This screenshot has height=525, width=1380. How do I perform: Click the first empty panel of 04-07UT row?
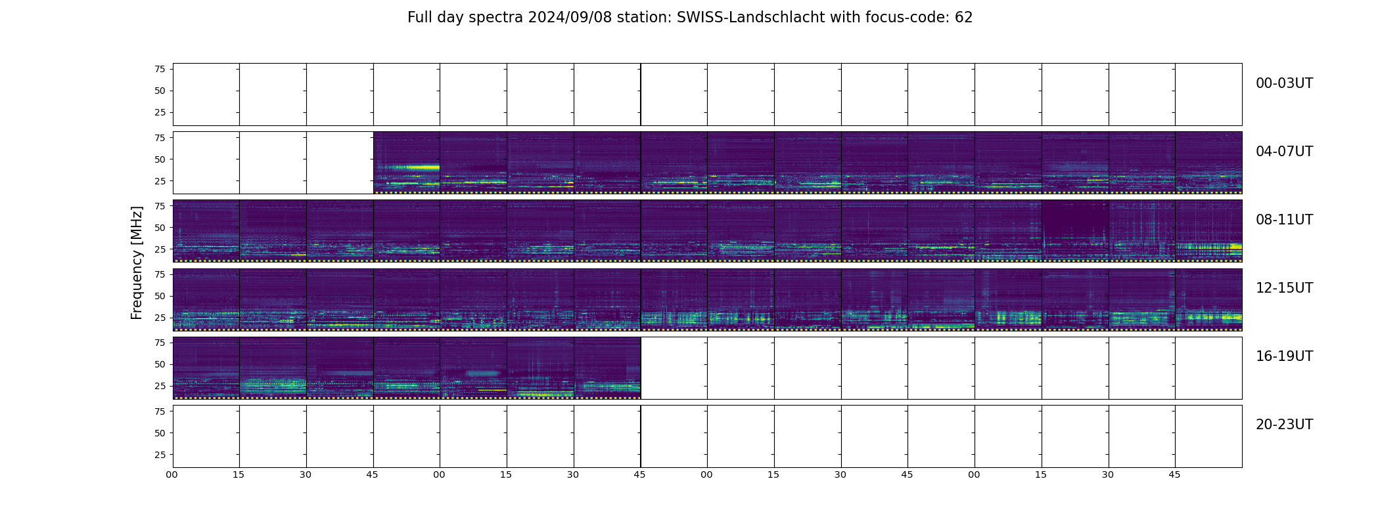206,163
